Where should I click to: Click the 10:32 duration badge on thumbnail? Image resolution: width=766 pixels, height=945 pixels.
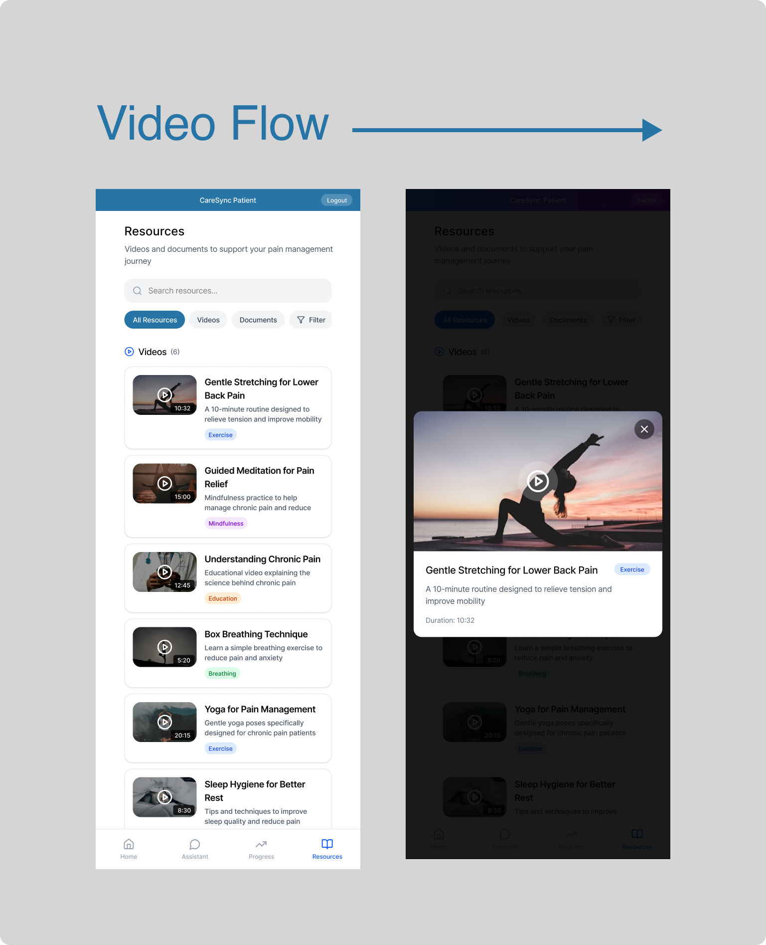tap(182, 408)
